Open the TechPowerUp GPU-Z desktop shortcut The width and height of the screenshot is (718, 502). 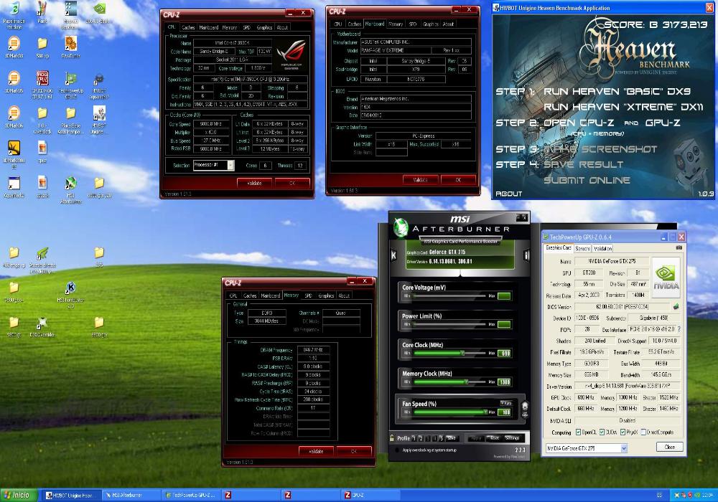tap(70, 79)
